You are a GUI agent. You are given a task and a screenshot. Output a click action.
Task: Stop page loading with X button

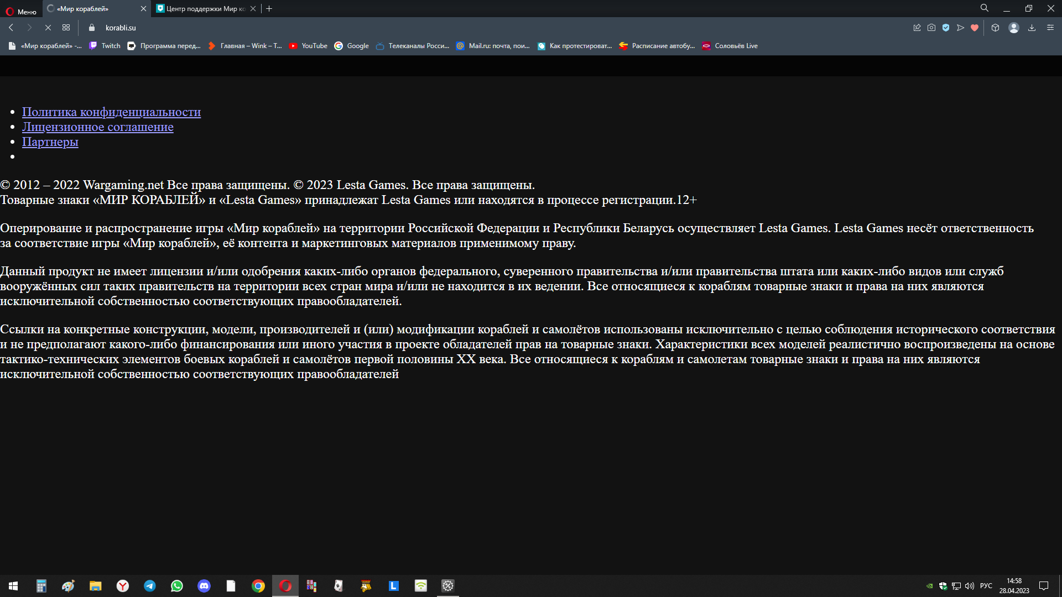click(x=48, y=28)
